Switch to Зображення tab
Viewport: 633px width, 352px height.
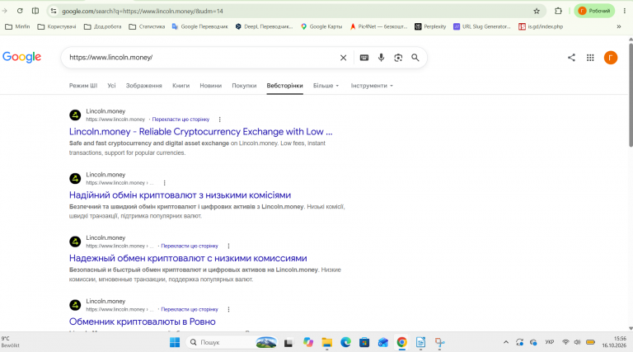point(143,86)
